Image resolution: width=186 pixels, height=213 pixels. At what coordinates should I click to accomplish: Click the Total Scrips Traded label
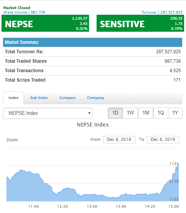[x=25, y=80]
